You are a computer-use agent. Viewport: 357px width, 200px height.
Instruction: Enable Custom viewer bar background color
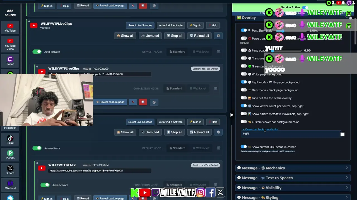(x=244, y=122)
